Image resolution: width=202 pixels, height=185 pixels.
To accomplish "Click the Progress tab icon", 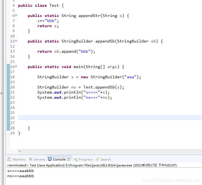I will coord(76,160).
